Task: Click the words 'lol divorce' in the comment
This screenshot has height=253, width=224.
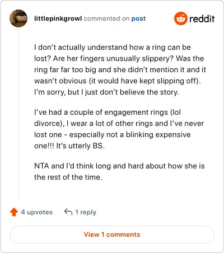Action: tap(108, 118)
